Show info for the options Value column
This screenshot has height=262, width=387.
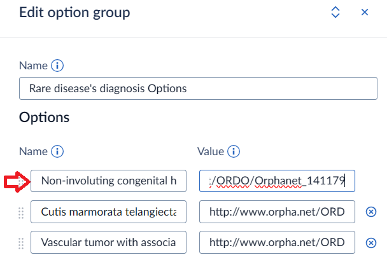click(x=233, y=151)
